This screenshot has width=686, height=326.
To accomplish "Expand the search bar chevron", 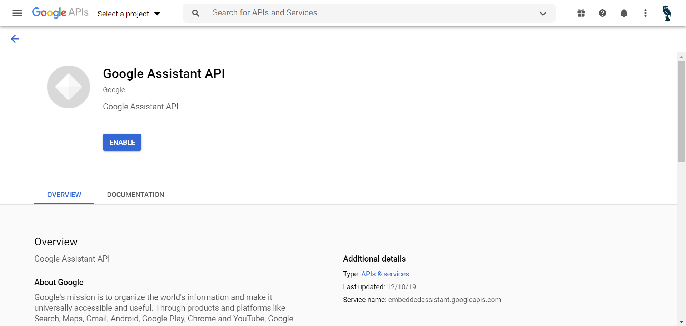I will pyautogui.click(x=543, y=14).
